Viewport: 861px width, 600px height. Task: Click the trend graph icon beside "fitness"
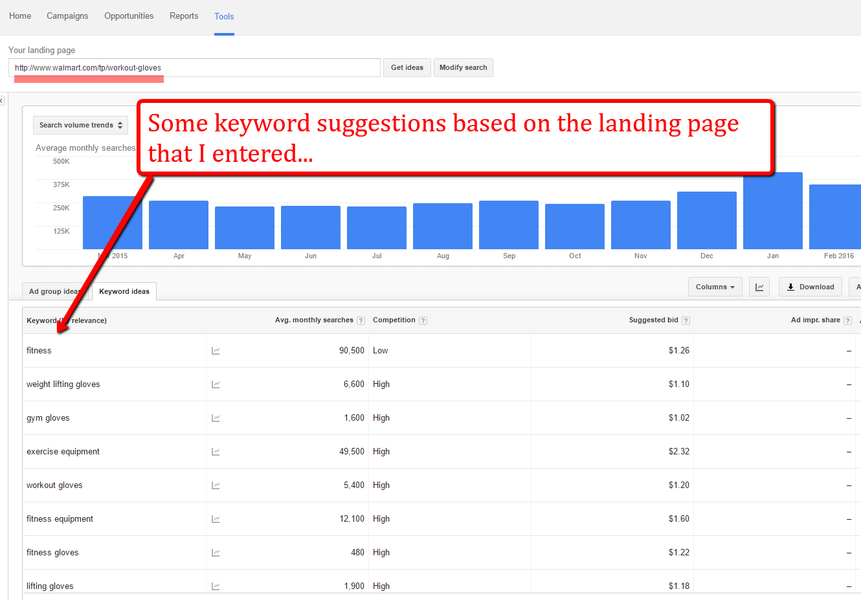point(216,350)
